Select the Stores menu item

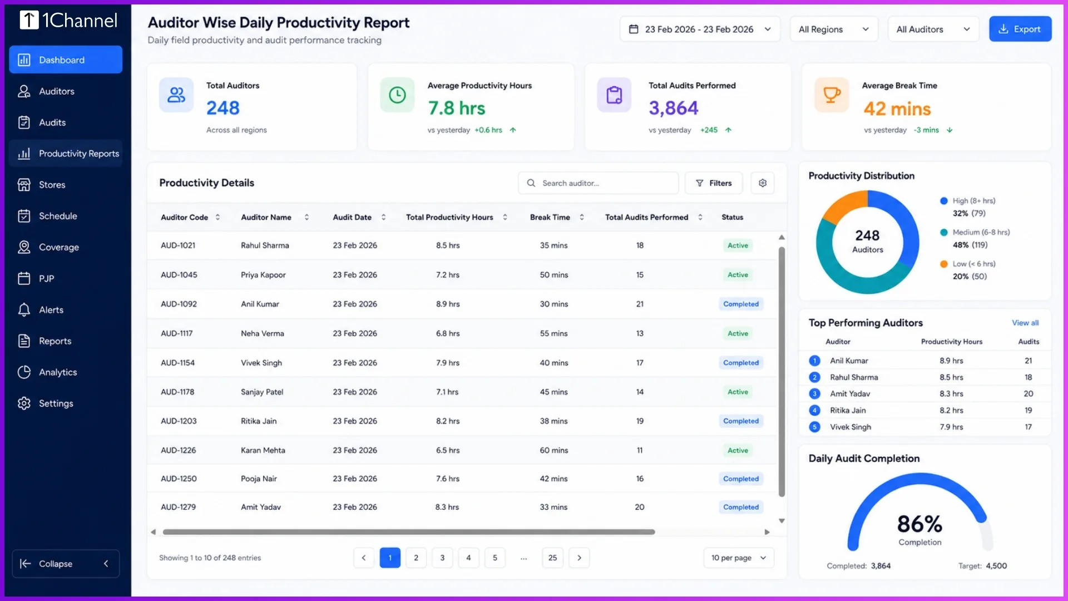[x=66, y=185]
